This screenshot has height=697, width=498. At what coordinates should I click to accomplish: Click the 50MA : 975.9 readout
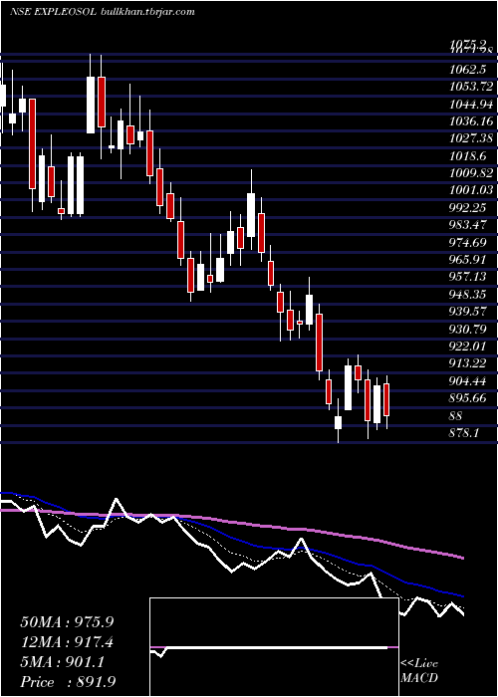click(x=67, y=622)
